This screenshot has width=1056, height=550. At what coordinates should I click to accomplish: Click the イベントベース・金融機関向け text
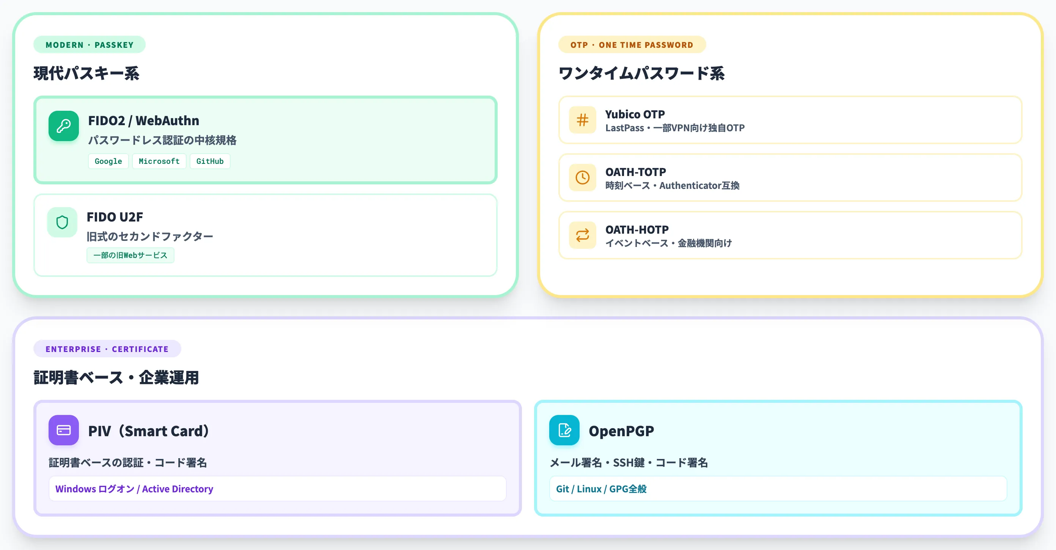669,243
